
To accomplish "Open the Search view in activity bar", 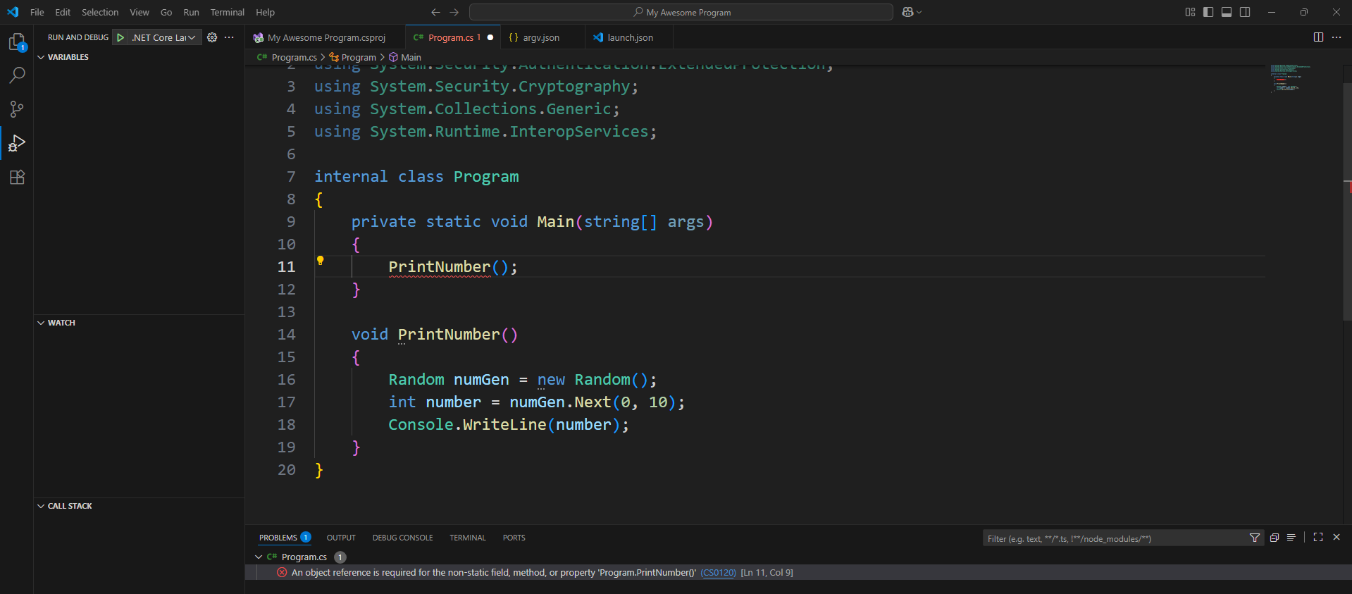I will [17, 75].
